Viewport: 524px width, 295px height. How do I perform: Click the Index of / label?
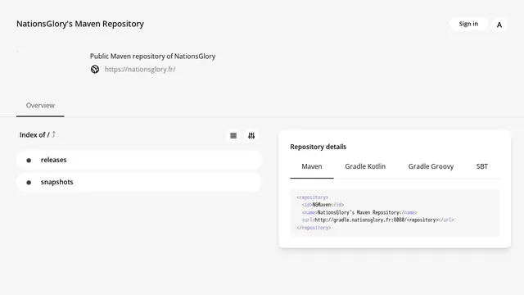tap(34, 134)
